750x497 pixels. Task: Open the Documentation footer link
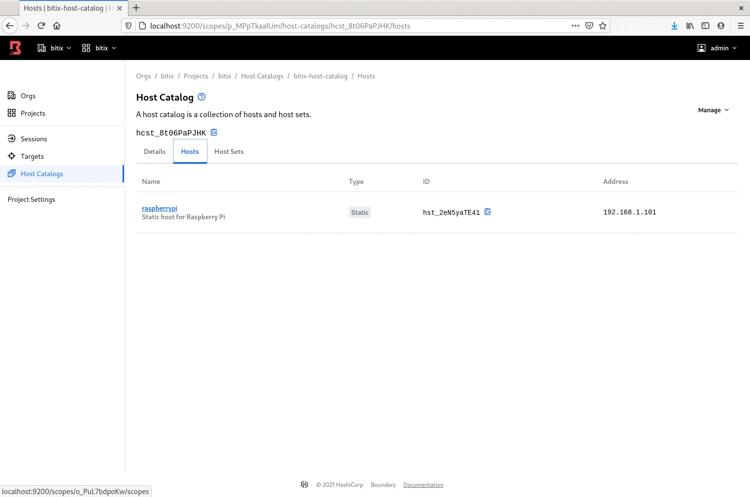(423, 485)
